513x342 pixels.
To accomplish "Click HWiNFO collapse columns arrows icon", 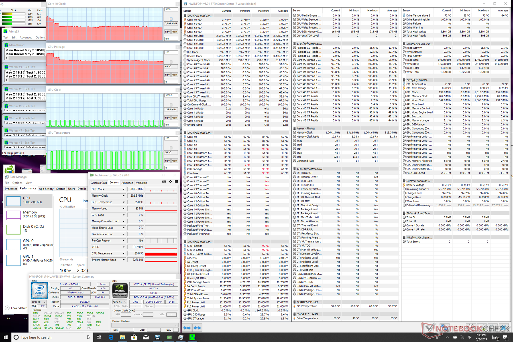I will pyautogui.click(x=198, y=328).
